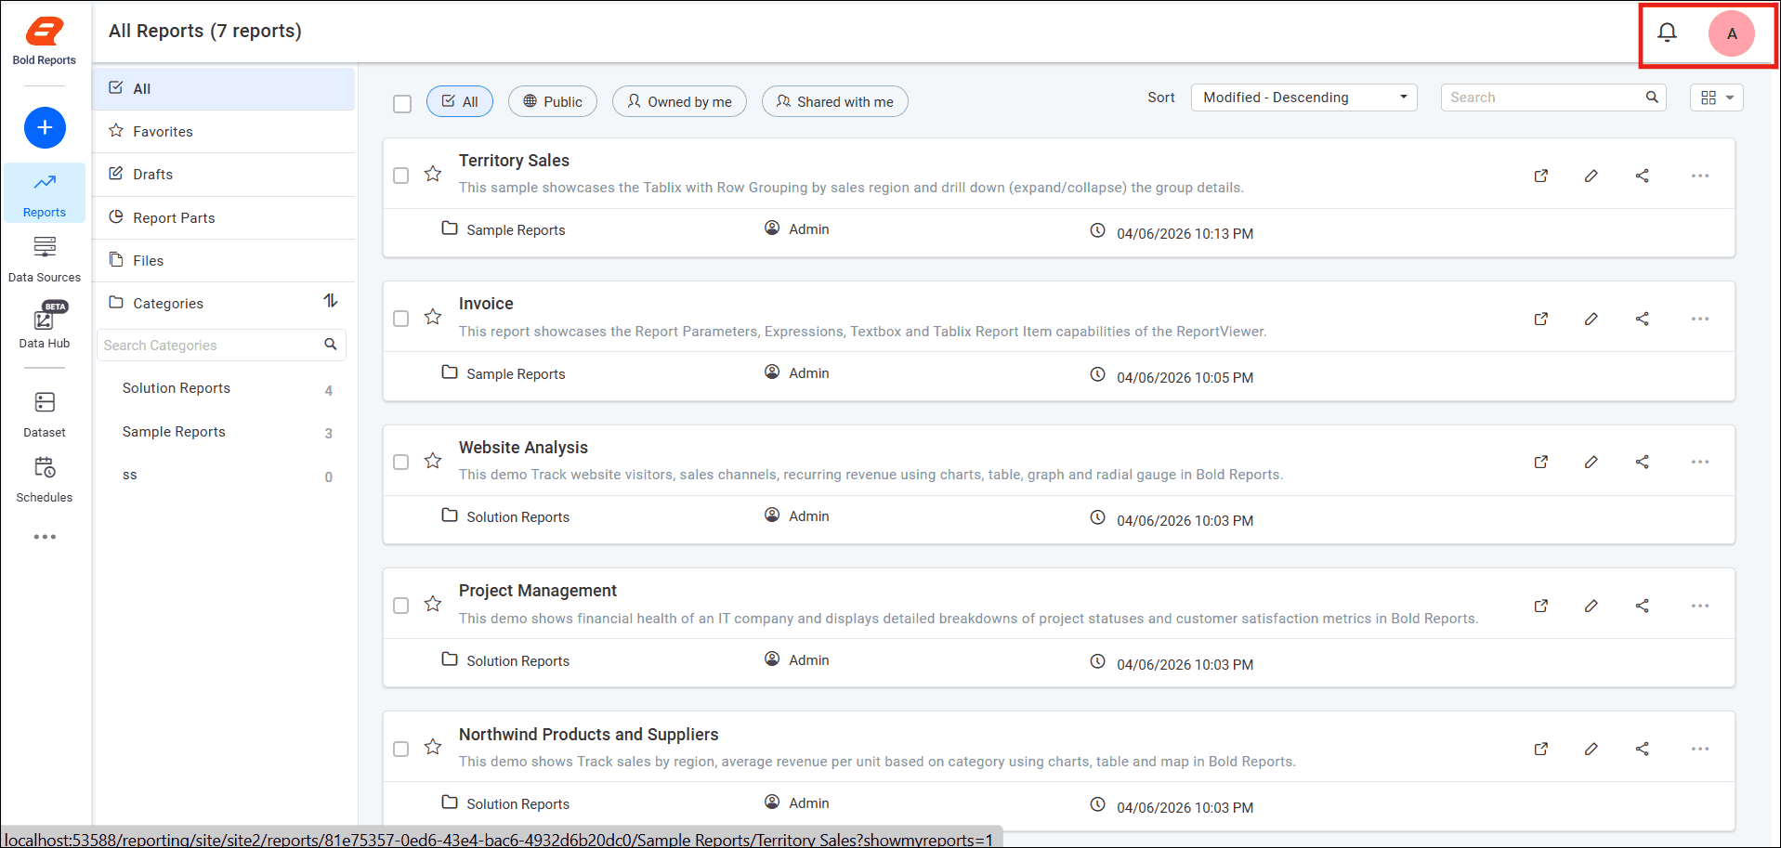
Task: Open the user profile avatar menu
Action: pyautogui.click(x=1731, y=33)
